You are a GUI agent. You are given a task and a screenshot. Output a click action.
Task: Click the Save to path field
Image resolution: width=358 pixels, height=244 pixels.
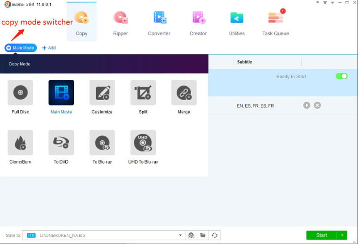tap(107, 236)
